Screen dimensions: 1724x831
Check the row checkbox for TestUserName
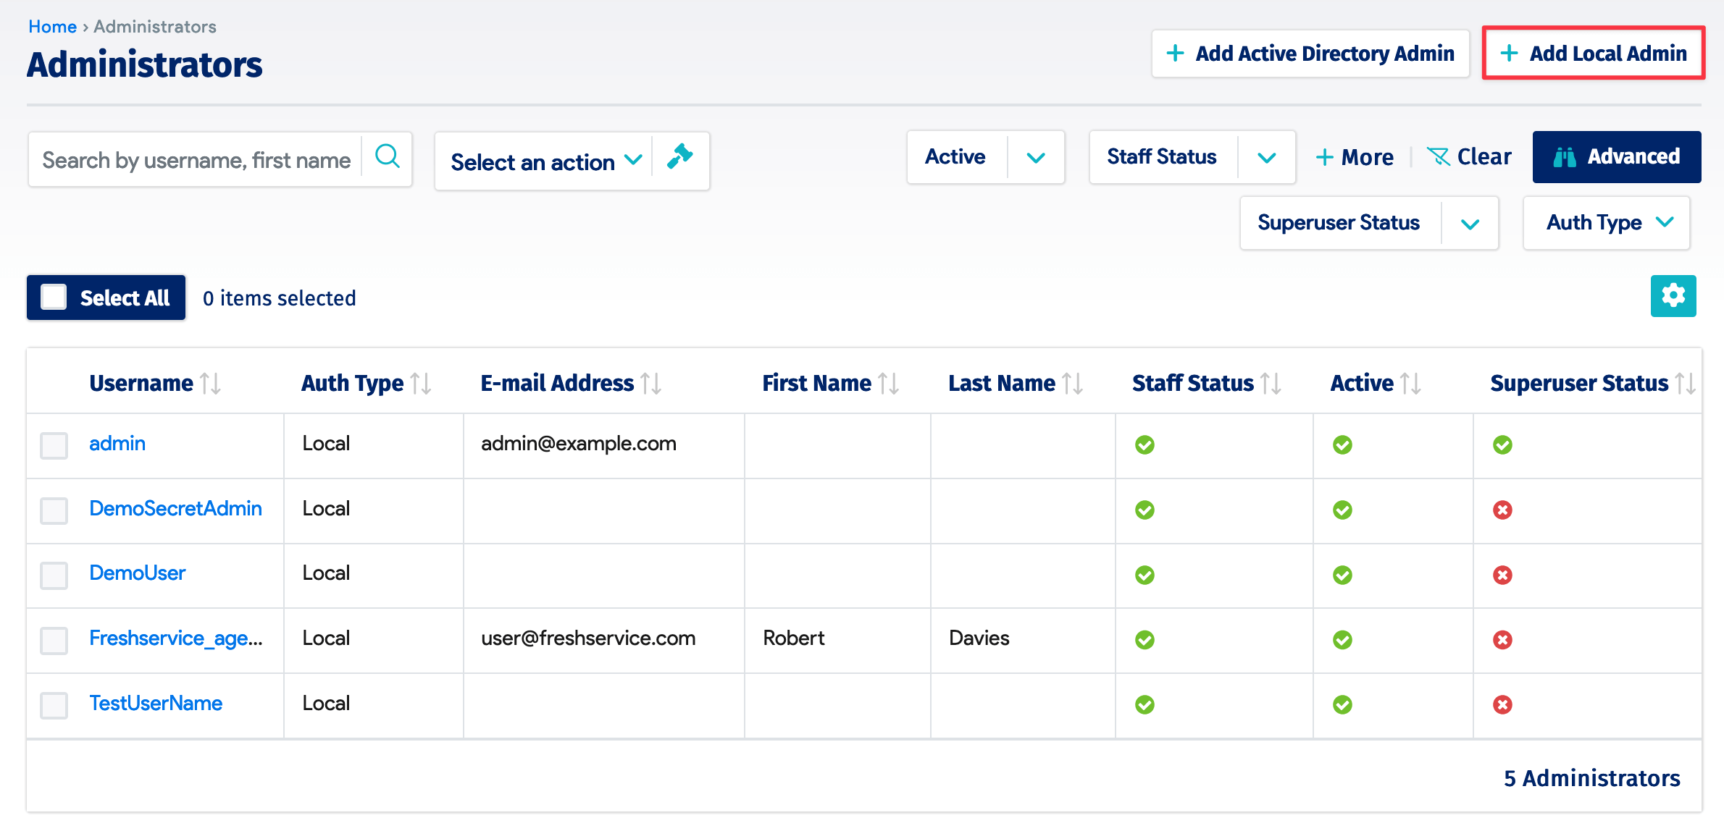tap(54, 705)
